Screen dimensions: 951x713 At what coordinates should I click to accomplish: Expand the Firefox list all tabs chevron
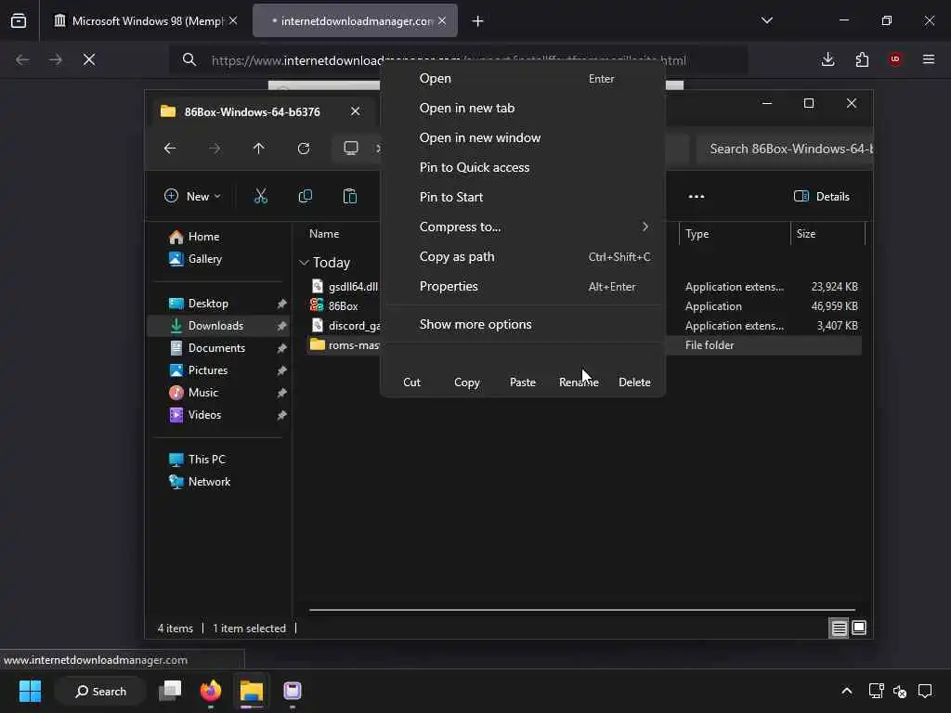[x=766, y=20]
